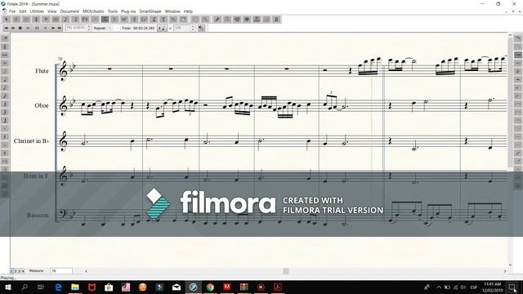Click the record button
The image size is (523, 294).
click(46, 28)
